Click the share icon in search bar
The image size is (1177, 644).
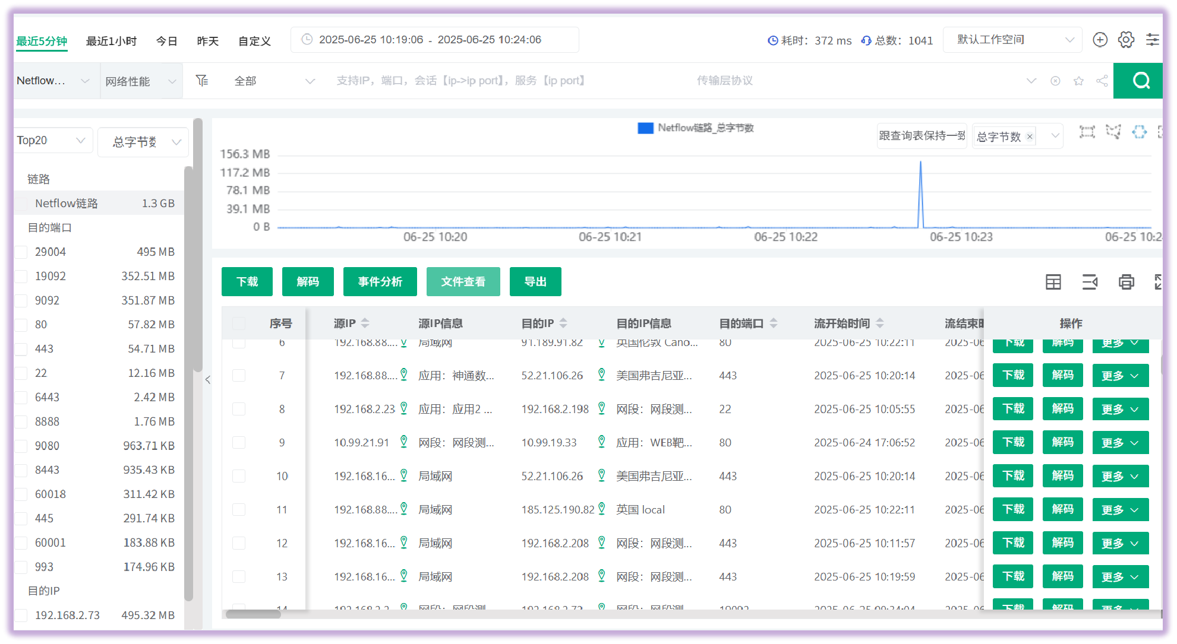click(x=1102, y=81)
